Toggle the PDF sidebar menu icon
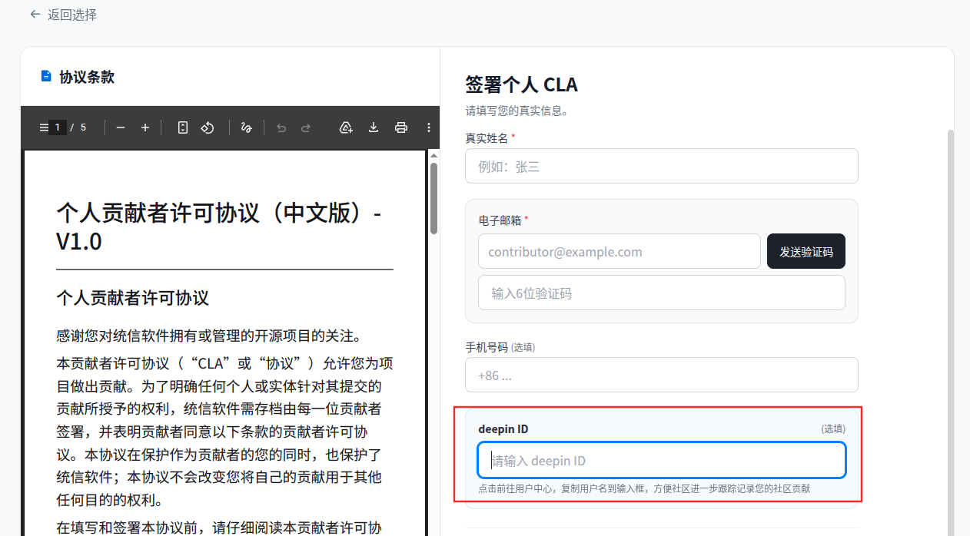This screenshot has width=970, height=536. (x=43, y=127)
